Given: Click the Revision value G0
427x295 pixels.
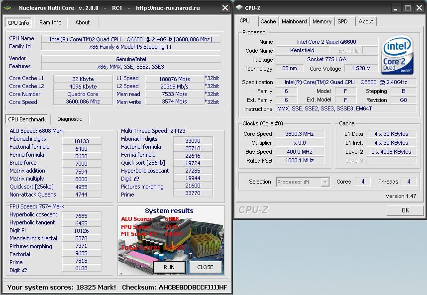Looking at the screenshot, I should point(403,100).
